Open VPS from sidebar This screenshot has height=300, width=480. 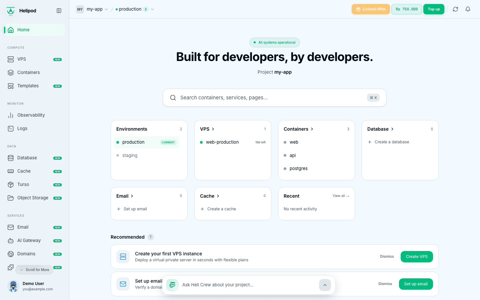click(35, 59)
